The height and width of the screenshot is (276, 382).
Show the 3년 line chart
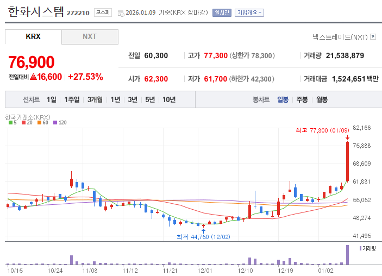pos(133,99)
